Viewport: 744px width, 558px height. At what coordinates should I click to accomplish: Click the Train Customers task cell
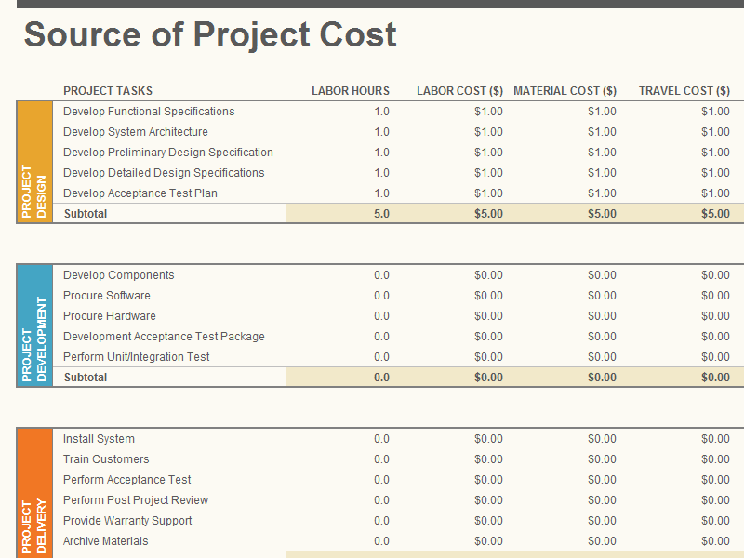[106, 459]
